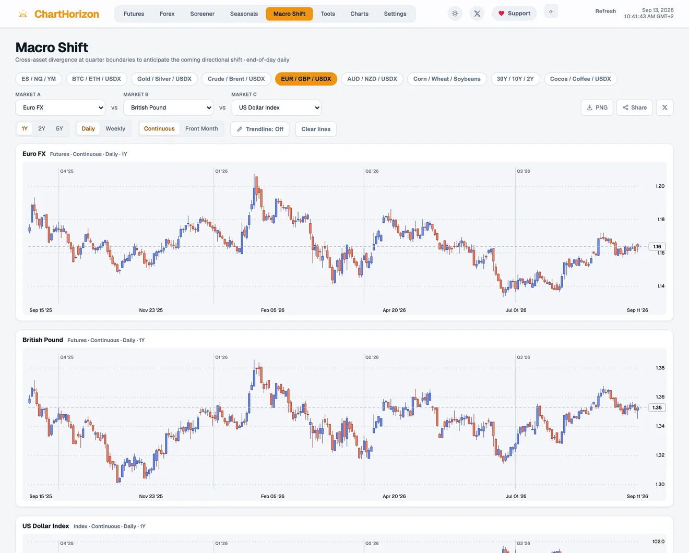This screenshot has width=689, height=553.
Task: Post to X using button beside Share
Action: click(x=664, y=107)
